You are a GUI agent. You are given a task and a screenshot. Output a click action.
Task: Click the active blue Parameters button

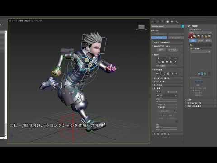[x=159, y=38]
